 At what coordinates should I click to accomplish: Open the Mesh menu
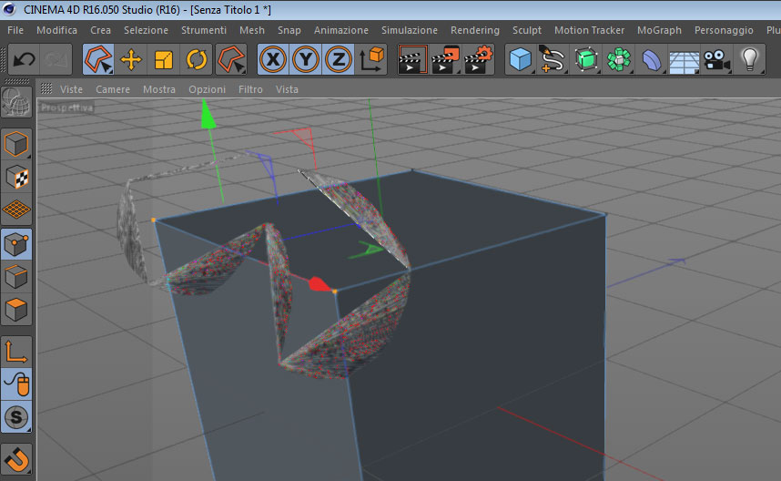pos(252,30)
